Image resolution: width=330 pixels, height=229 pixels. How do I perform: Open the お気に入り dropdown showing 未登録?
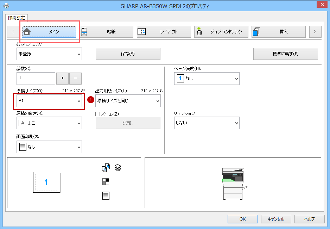coord(49,54)
